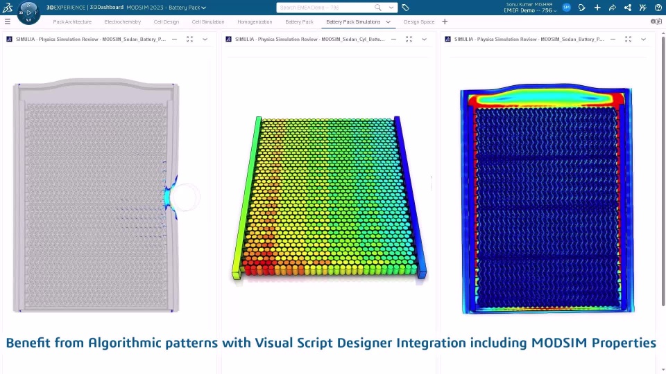Click 3DEXPERIENCE | 3DDashboard title text
This screenshot has height=374, width=666.
[85, 7]
